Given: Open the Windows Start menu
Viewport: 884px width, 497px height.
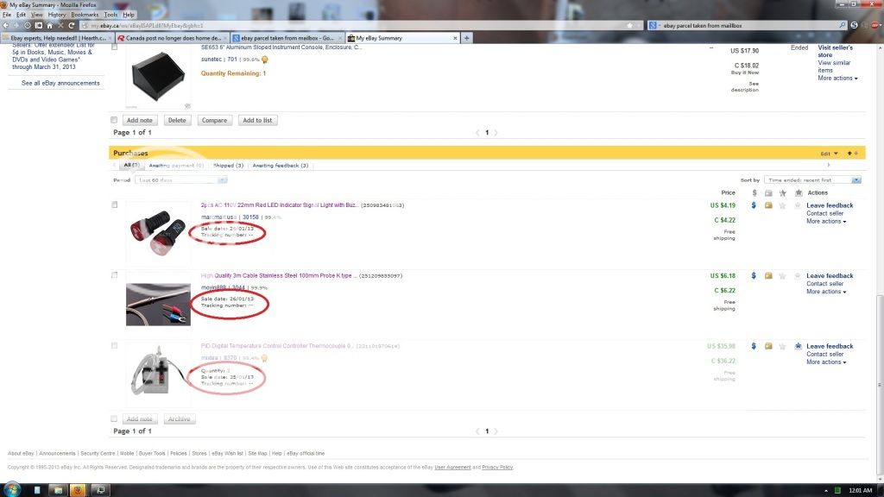Looking at the screenshot, I should click(x=11, y=489).
